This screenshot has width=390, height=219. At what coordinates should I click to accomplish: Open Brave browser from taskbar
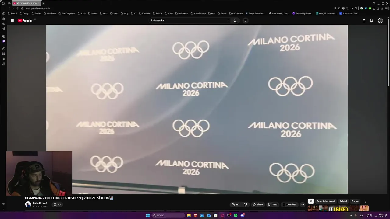tap(195, 215)
